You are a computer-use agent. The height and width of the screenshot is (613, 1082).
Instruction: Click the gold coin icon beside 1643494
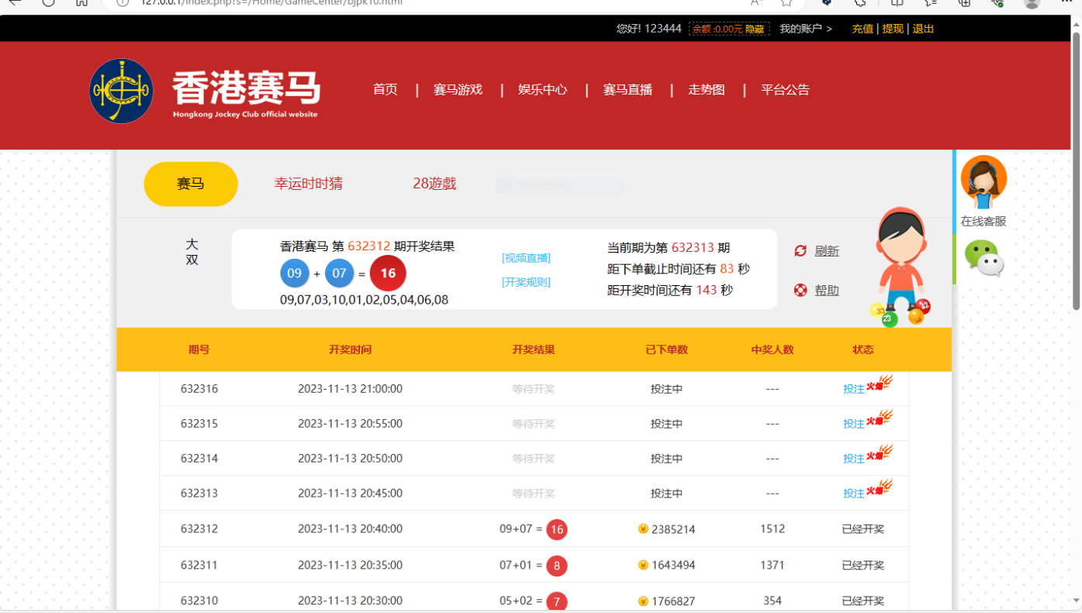point(643,565)
